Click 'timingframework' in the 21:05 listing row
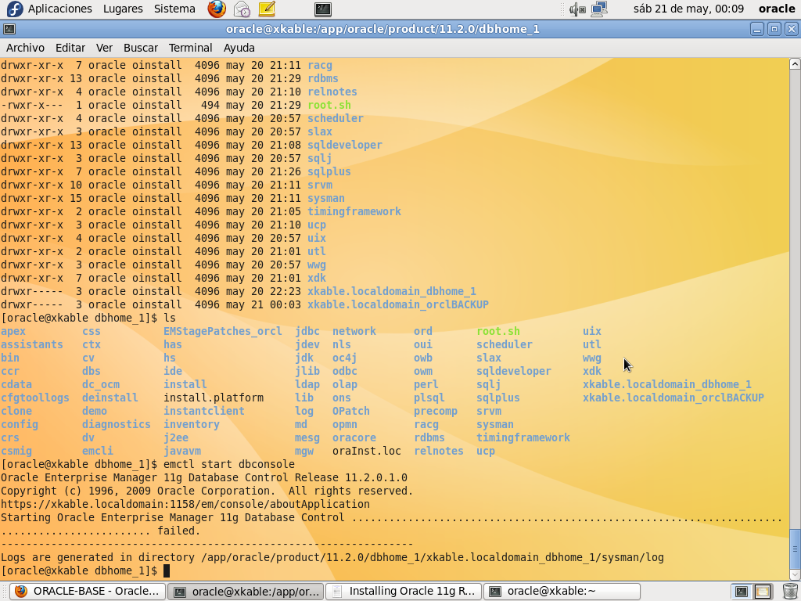 pos(354,211)
